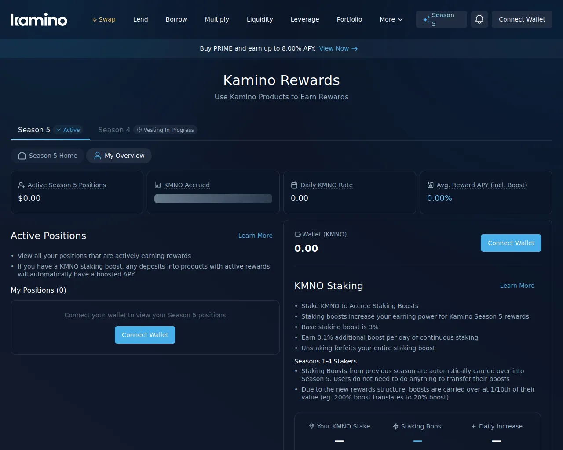Click the Active Season 5 Positions icon
Screen dimensions: 563x450
21,185
